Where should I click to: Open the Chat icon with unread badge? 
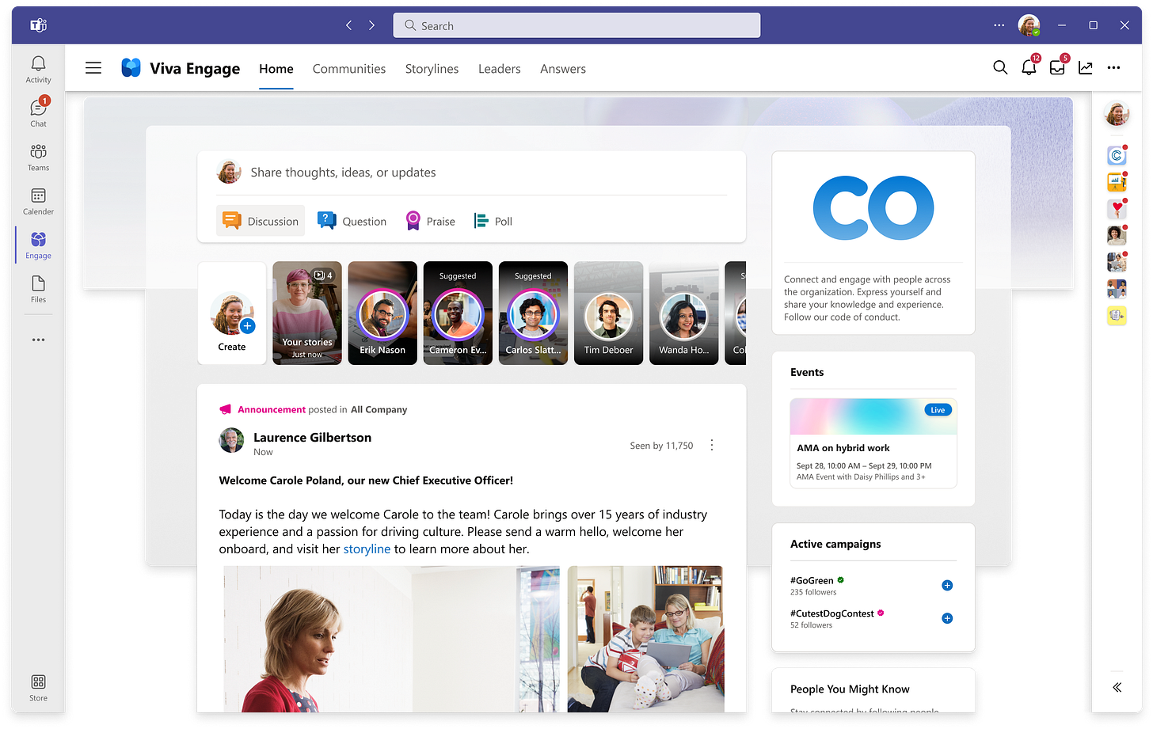click(38, 111)
